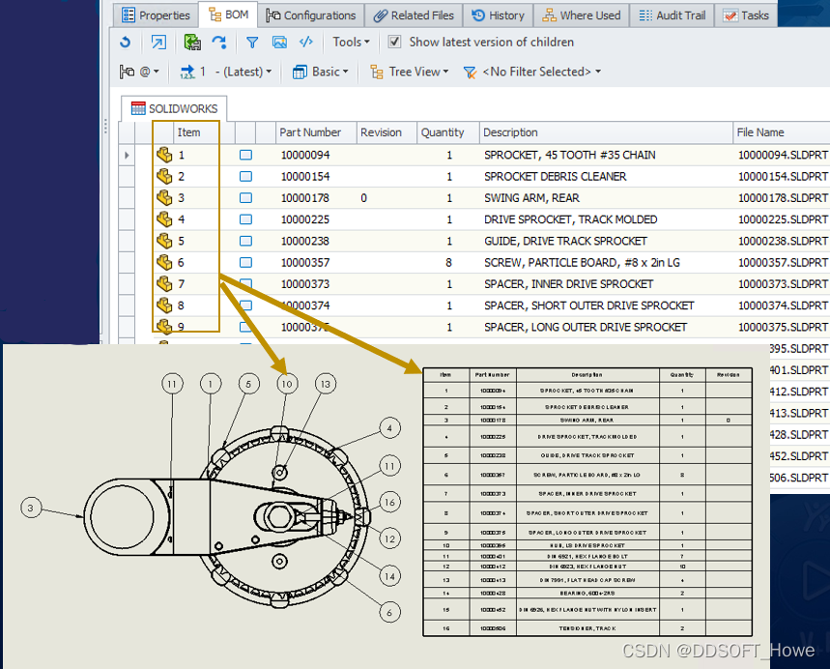830x669 pixels.
Task: Click description SPROCKET DEBRIS CLEANER
Action: [555, 176]
